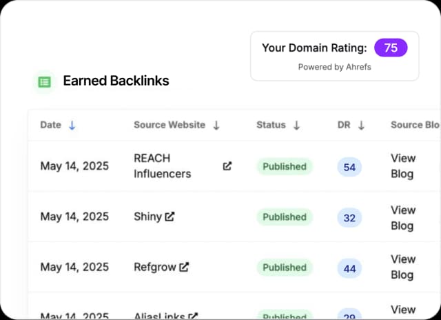Click the Status column header
Screen dimensions: 441x320
[x=271, y=125]
